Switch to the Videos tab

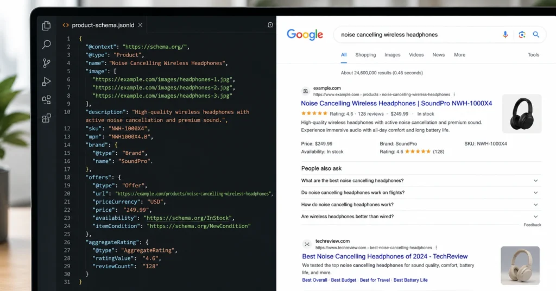(416, 55)
